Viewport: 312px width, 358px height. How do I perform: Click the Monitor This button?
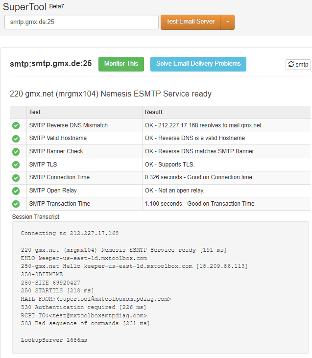[121, 64]
